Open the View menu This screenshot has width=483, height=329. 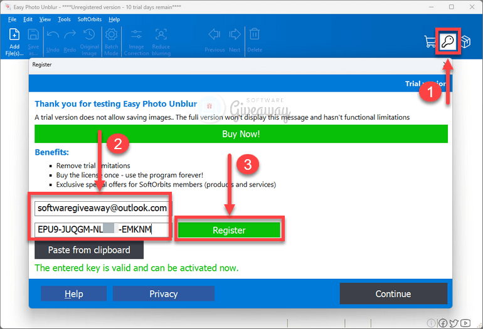(45, 19)
